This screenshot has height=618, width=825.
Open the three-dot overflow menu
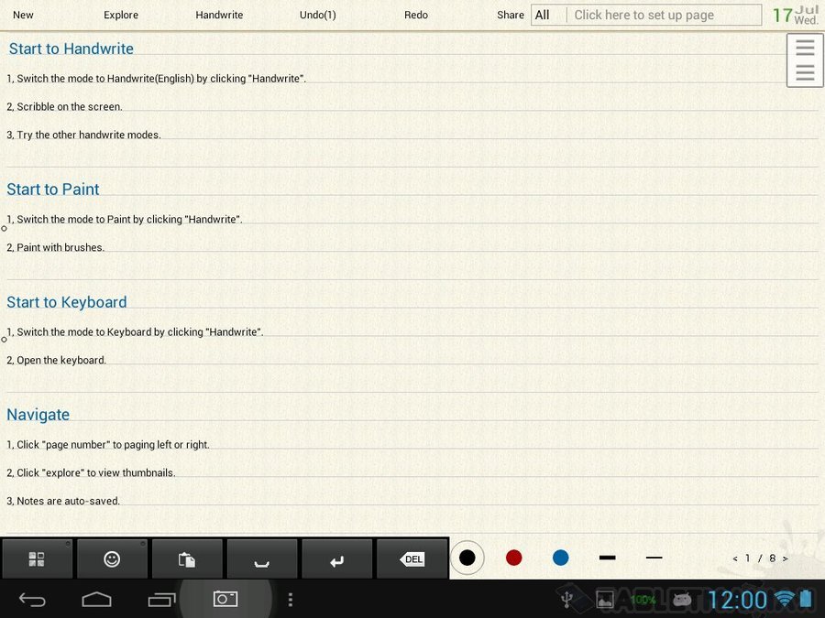click(291, 600)
